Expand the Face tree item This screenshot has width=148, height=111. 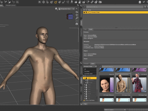[x=85, y=87]
